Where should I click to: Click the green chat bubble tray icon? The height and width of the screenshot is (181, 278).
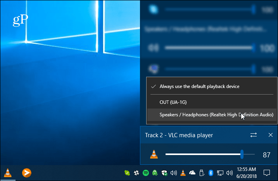pos(127,173)
